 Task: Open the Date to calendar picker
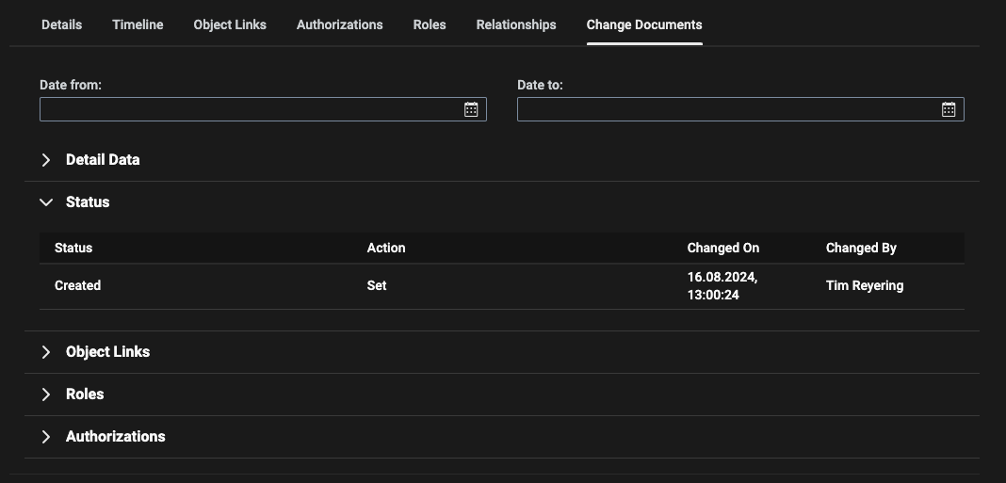[949, 109]
